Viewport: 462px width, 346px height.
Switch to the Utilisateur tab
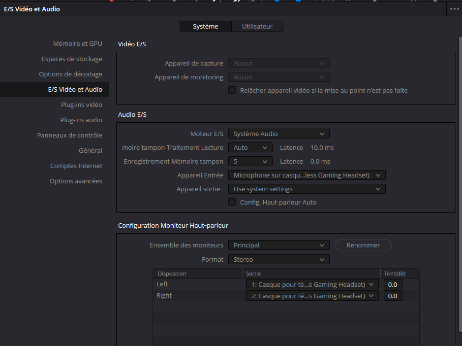[257, 26]
